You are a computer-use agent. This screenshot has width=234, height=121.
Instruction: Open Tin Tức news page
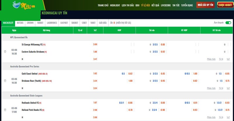(x=176, y=5)
